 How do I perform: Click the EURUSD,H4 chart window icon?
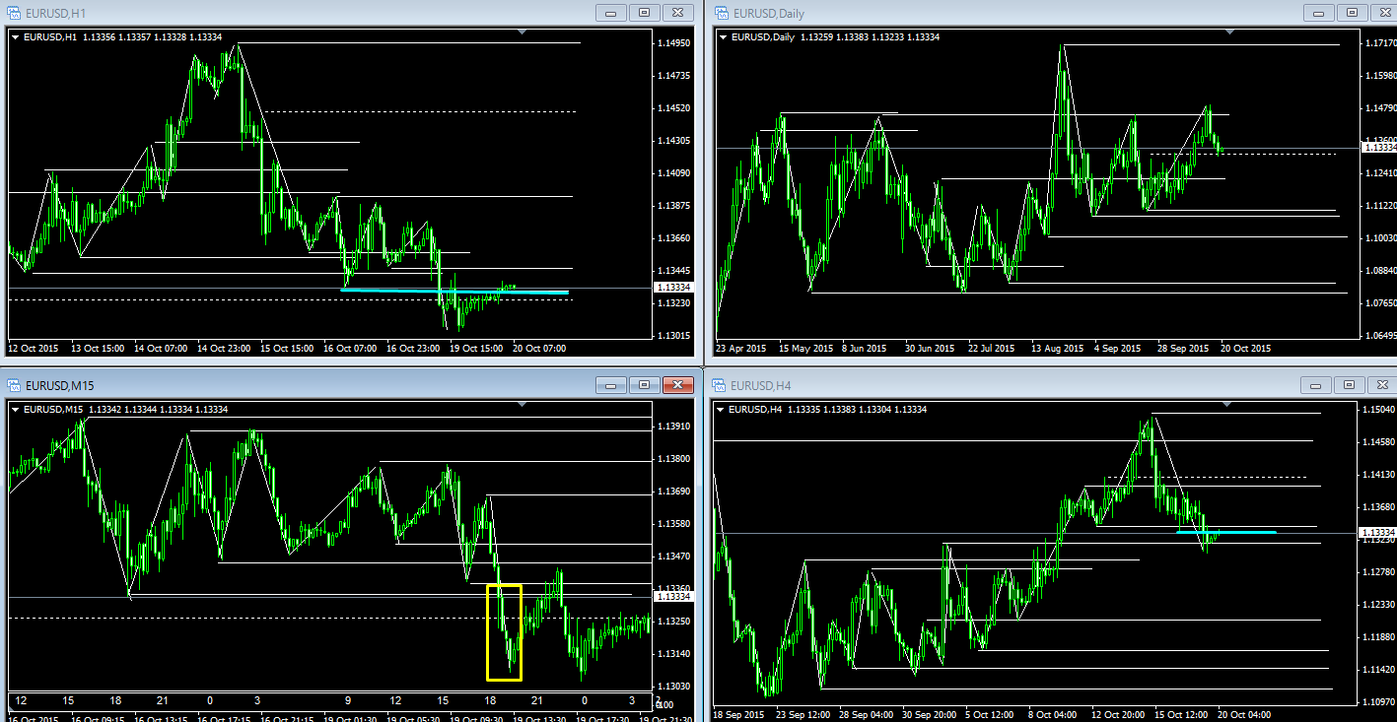point(721,384)
